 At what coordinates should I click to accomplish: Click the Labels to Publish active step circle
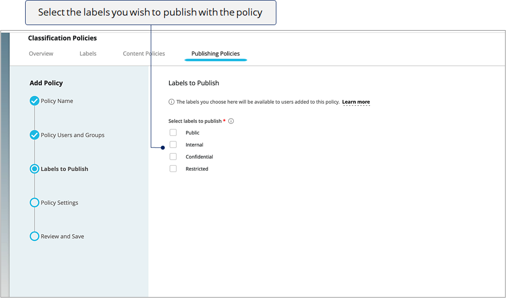coord(35,169)
